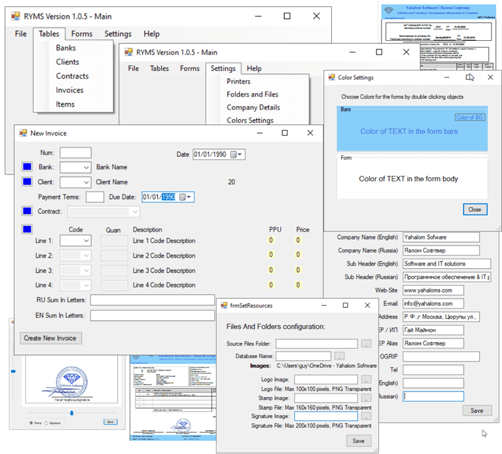Click the blue button beside the Code header

tap(27, 229)
